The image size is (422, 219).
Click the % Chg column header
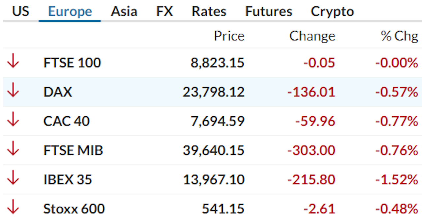397,36
